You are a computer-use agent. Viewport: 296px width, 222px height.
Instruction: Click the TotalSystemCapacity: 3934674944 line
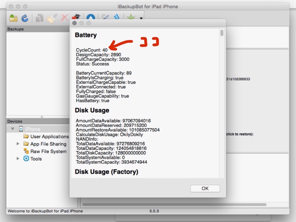point(112,162)
